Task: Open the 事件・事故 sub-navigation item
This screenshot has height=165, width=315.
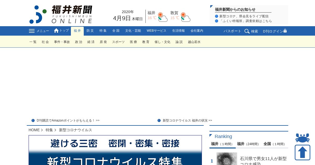Action: 62,42
